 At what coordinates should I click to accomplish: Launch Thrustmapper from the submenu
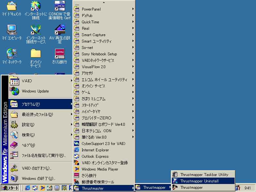[203, 188]
